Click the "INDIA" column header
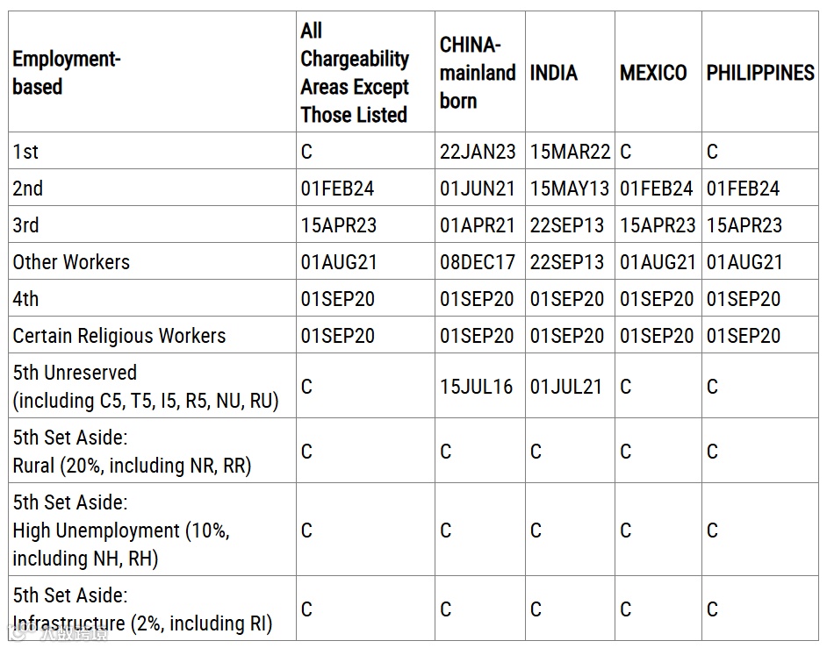Viewport: 827px width, 648px height. tap(554, 73)
